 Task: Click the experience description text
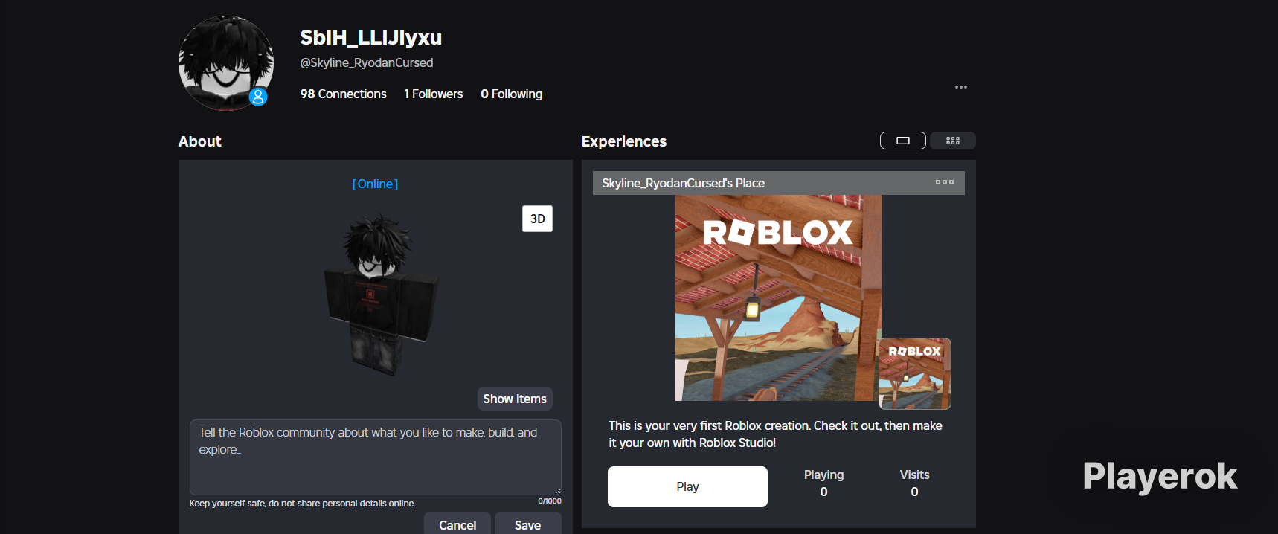775,434
